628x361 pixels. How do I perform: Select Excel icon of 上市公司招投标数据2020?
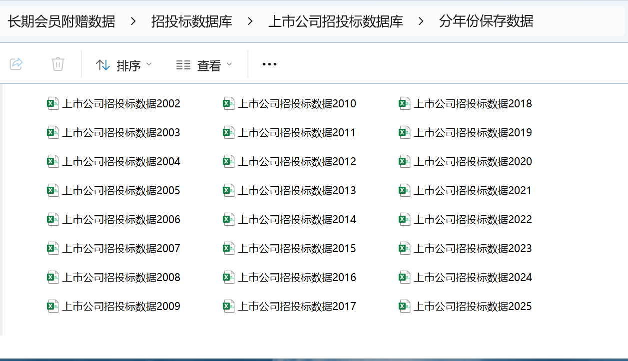(405, 161)
